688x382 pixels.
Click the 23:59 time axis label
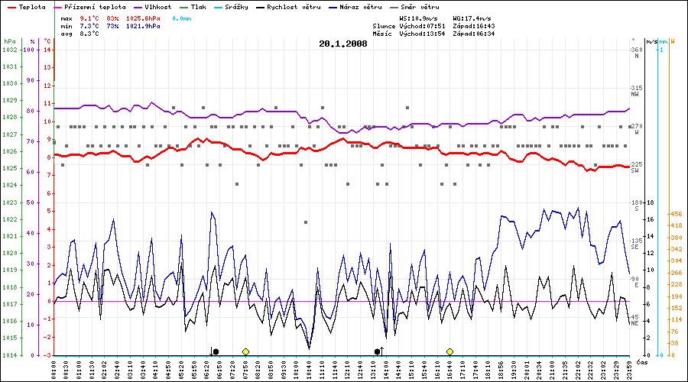[x=630, y=370]
